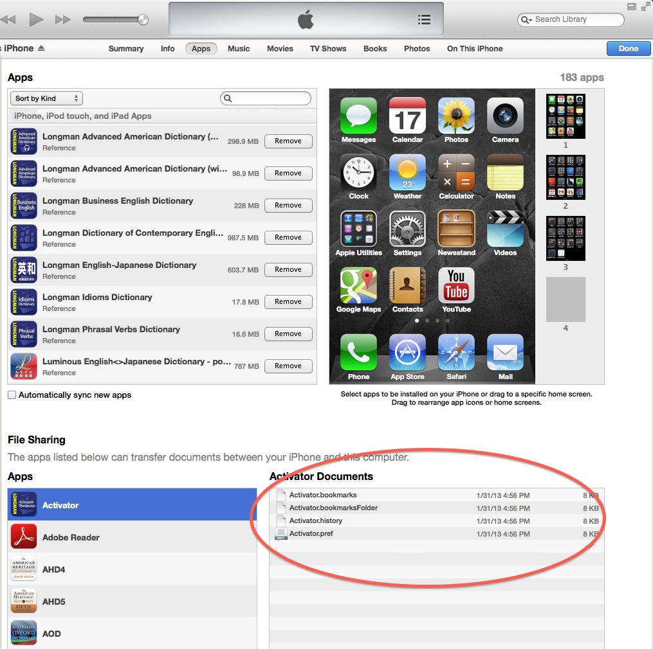Image resolution: width=653 pixels, height=649 pixels.
Task: Select home screen thumbnail 3
Action: (x=566, y=238)
